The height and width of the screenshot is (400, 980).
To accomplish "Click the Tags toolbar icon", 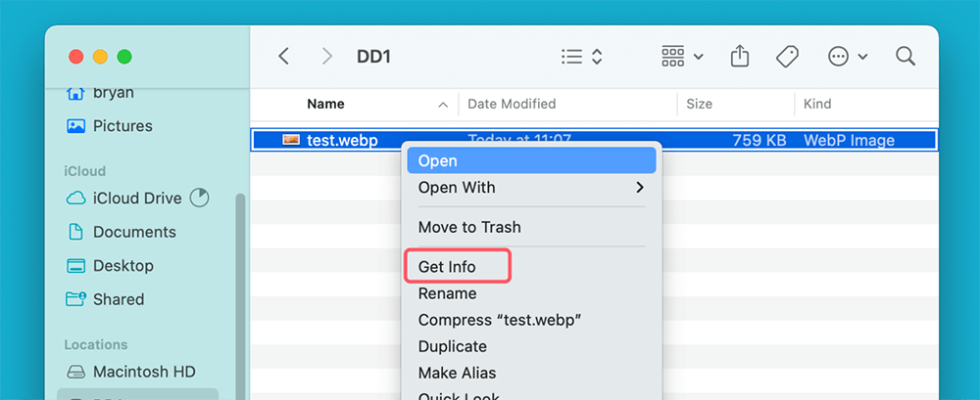I will point(787,57).
